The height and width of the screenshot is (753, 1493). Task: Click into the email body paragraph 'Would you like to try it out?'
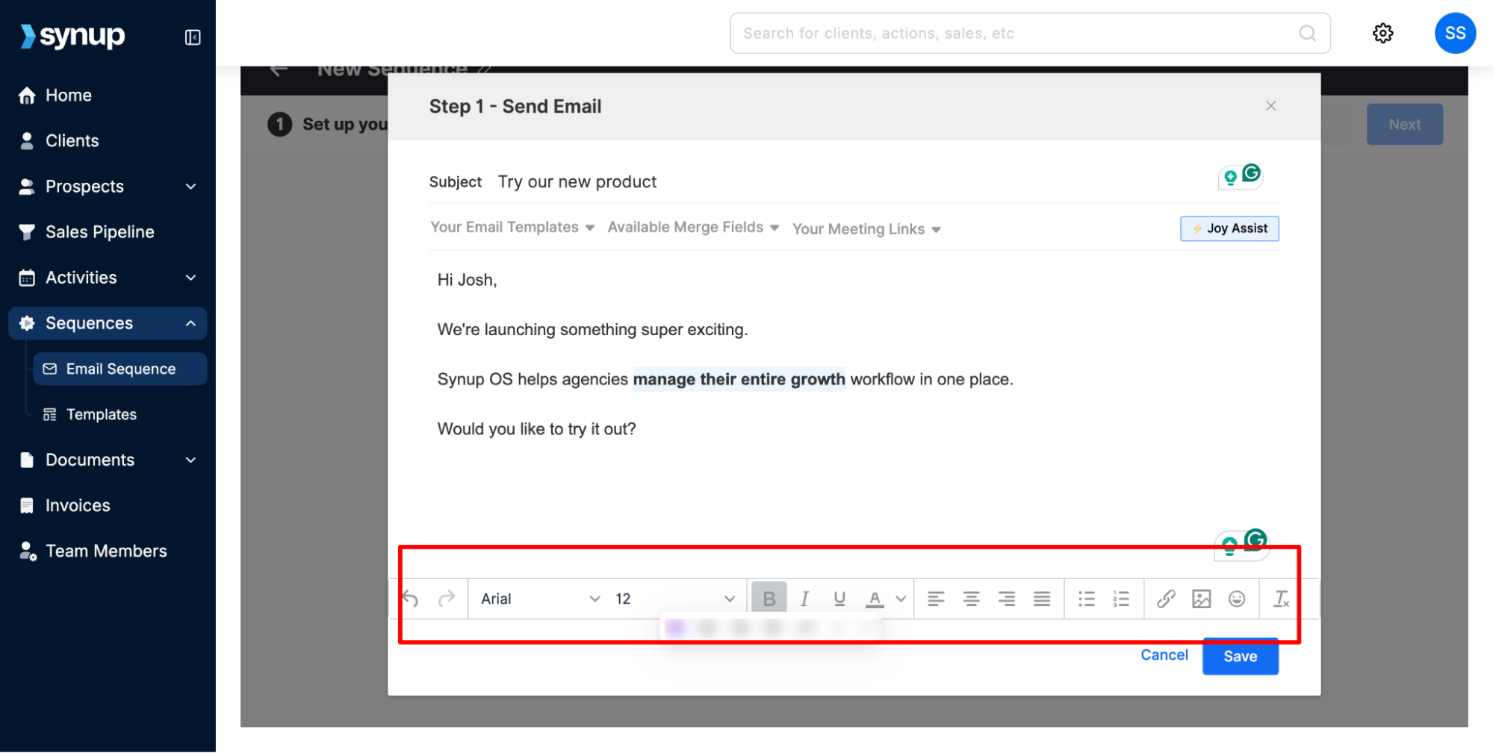coord(536,429)
